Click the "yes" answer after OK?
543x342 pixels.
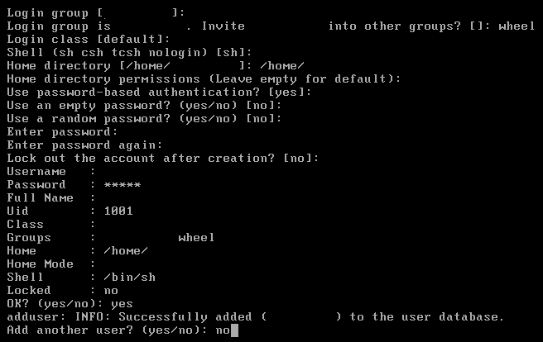pos(122,304)
